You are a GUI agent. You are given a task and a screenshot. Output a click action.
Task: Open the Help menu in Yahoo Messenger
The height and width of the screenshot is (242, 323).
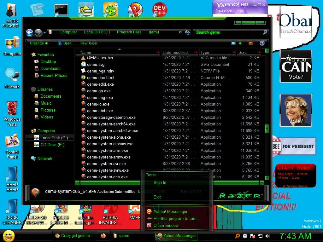(x=240, y=10)
